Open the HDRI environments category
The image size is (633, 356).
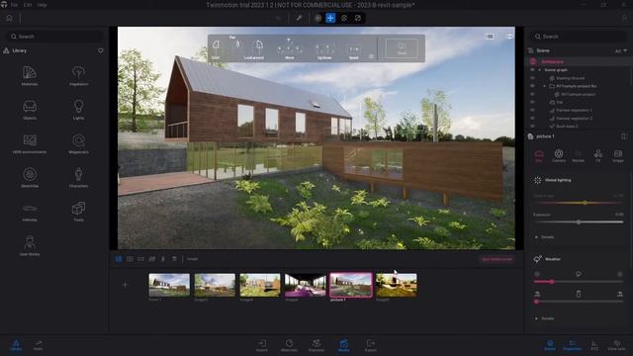tap(30, 143)
